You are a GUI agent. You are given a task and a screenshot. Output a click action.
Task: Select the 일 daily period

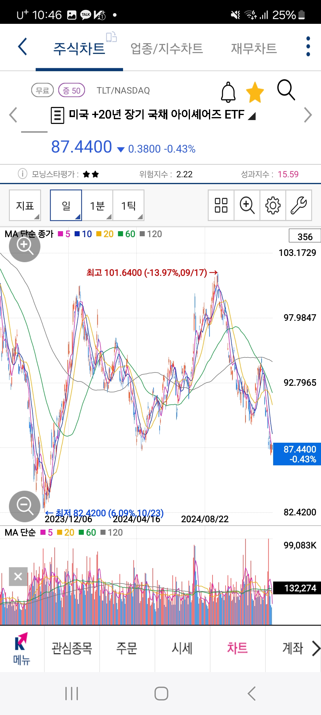[66, 205]
